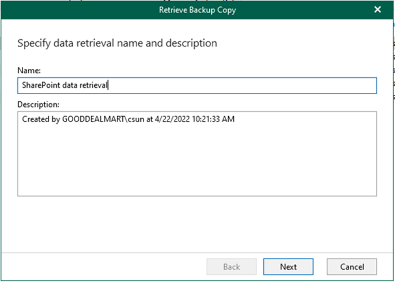
Task: Click the Name input field
Action: click(197, 86)
